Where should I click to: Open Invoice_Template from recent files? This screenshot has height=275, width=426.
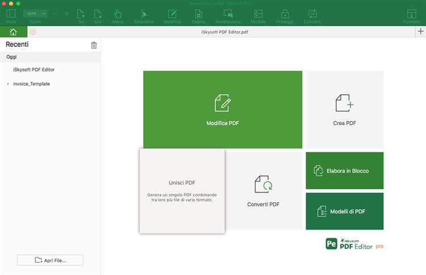32,84
